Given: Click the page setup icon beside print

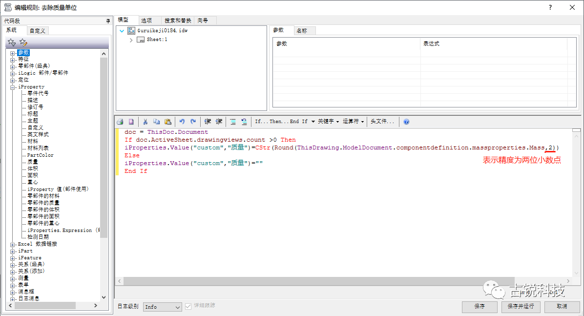Looking at the screenshot, I should [131, 122].
